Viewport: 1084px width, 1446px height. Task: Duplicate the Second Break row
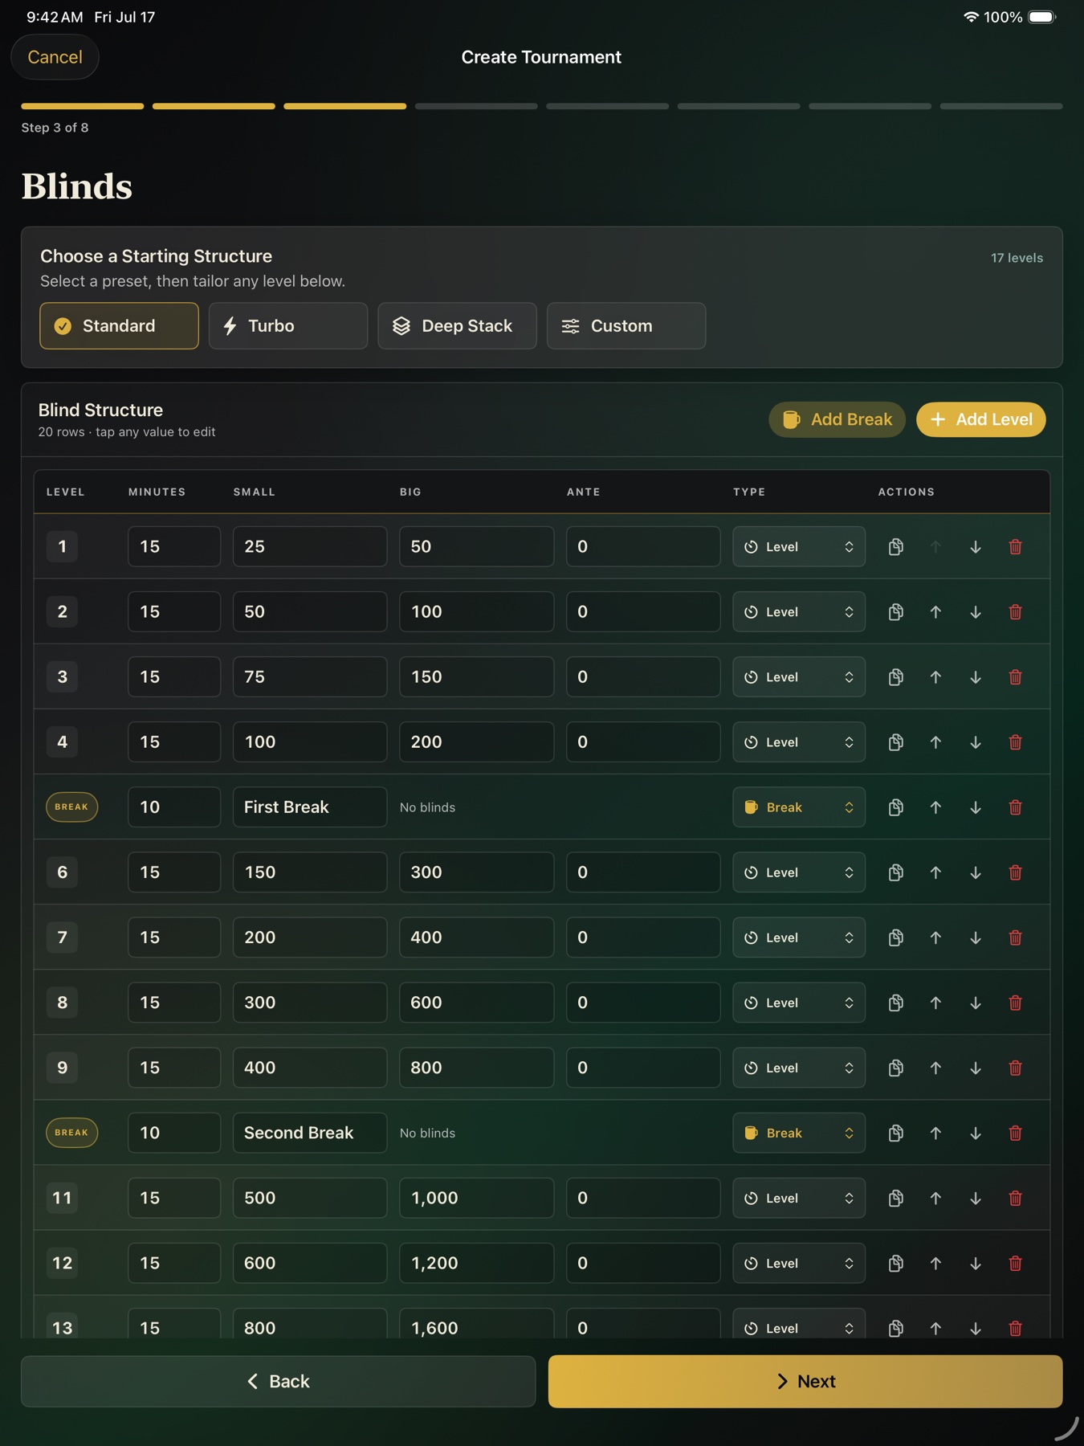896,1133
